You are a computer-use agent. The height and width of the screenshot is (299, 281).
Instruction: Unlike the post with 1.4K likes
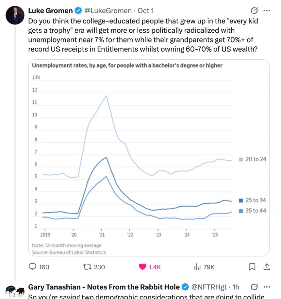[142, 267]
